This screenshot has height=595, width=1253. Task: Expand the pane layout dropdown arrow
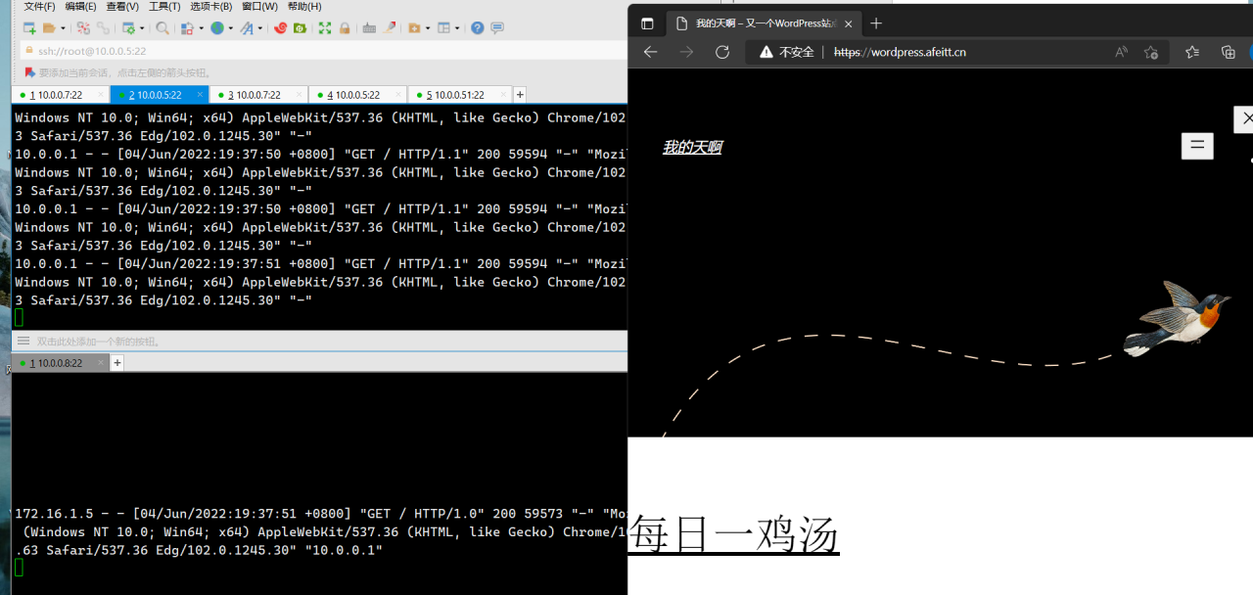[x=457, y=28]
